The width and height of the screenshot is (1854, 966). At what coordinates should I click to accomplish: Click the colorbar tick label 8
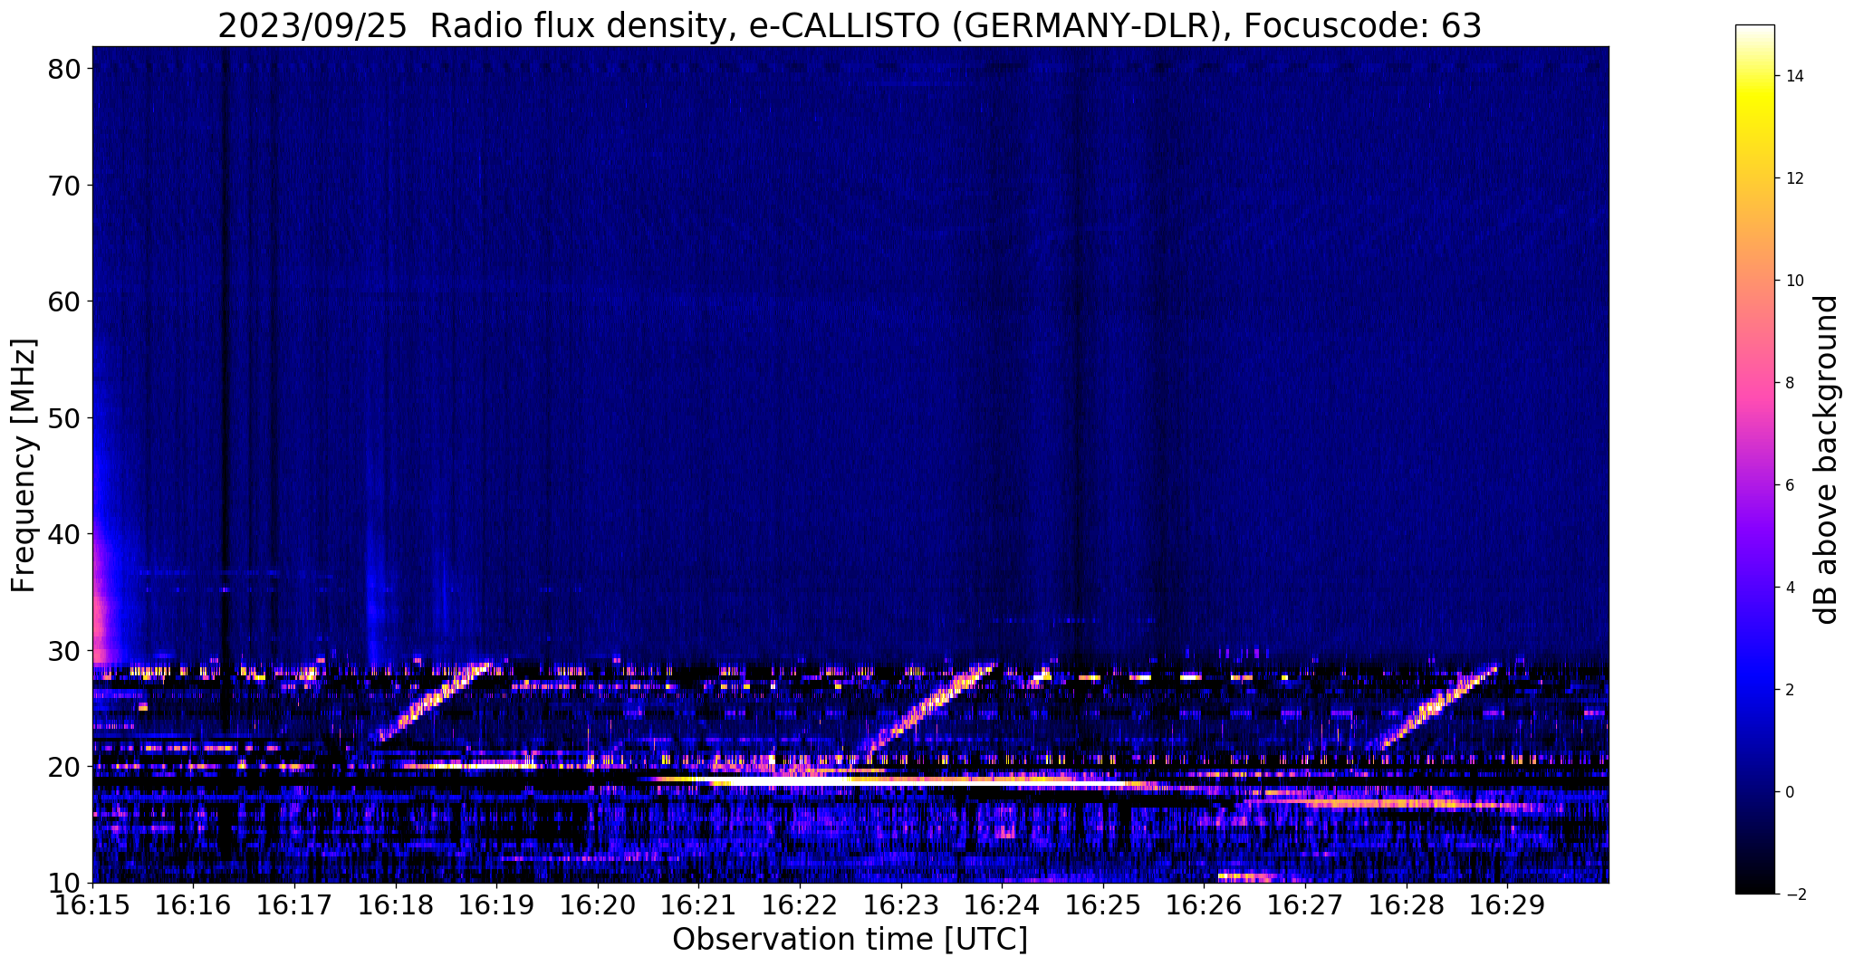pos(1789,383)
